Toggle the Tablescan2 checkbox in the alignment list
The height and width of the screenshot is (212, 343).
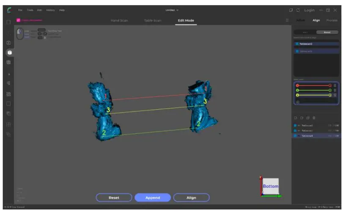(297, 44)
